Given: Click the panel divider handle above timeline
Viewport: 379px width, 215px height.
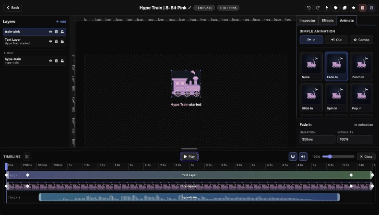Looking at the screenshot, I should 189,149.
